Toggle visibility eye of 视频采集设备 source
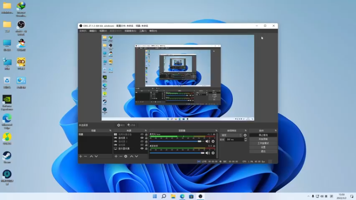Image resolution: width=356 pixels, height=200 pixels. tap(142, 135)
